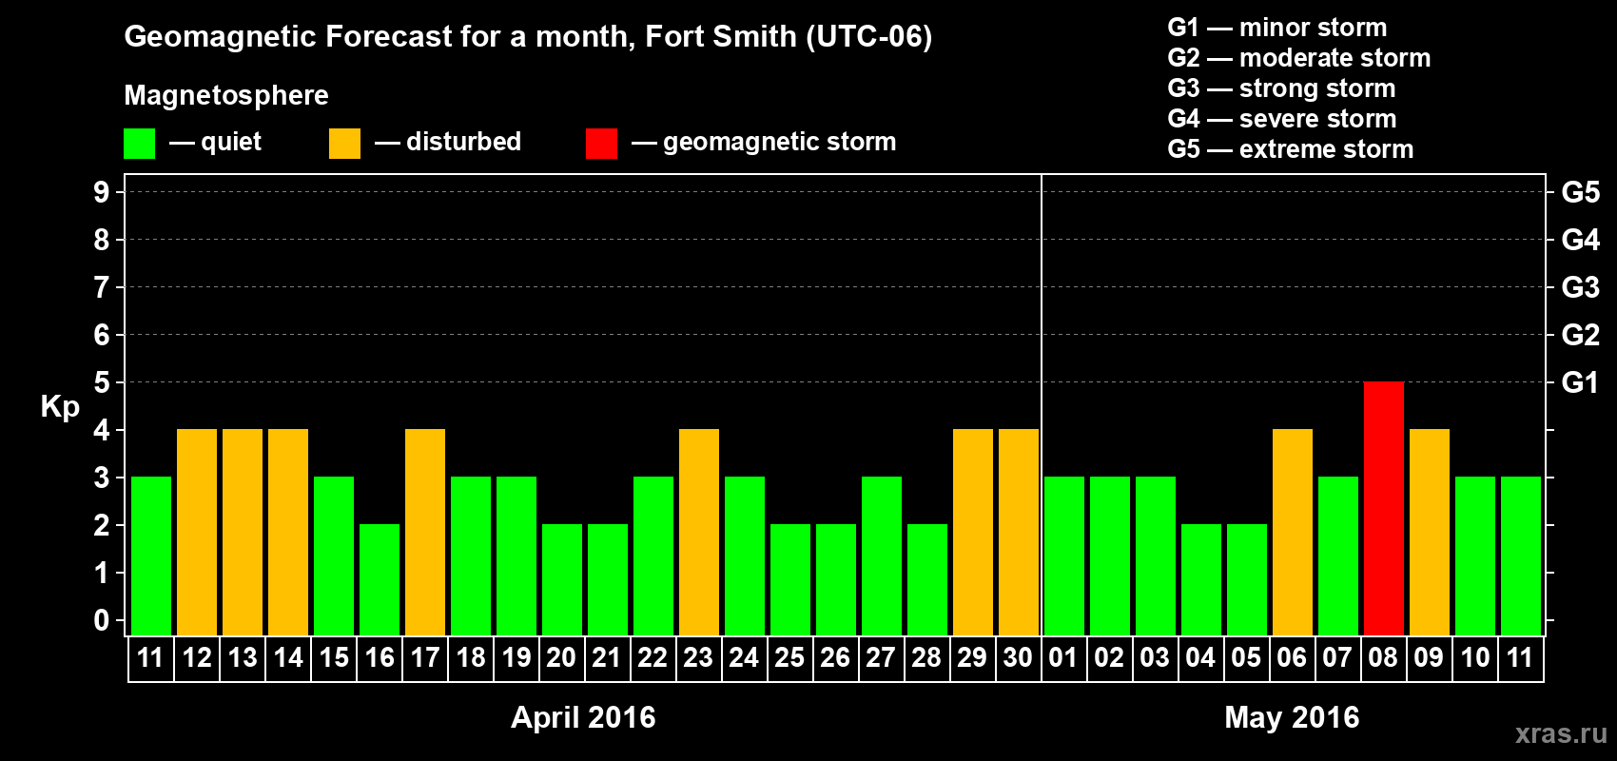Screen dimensions: 1617x761
Task: Select the green bar for May 01
Action: tap(1064, 556)
